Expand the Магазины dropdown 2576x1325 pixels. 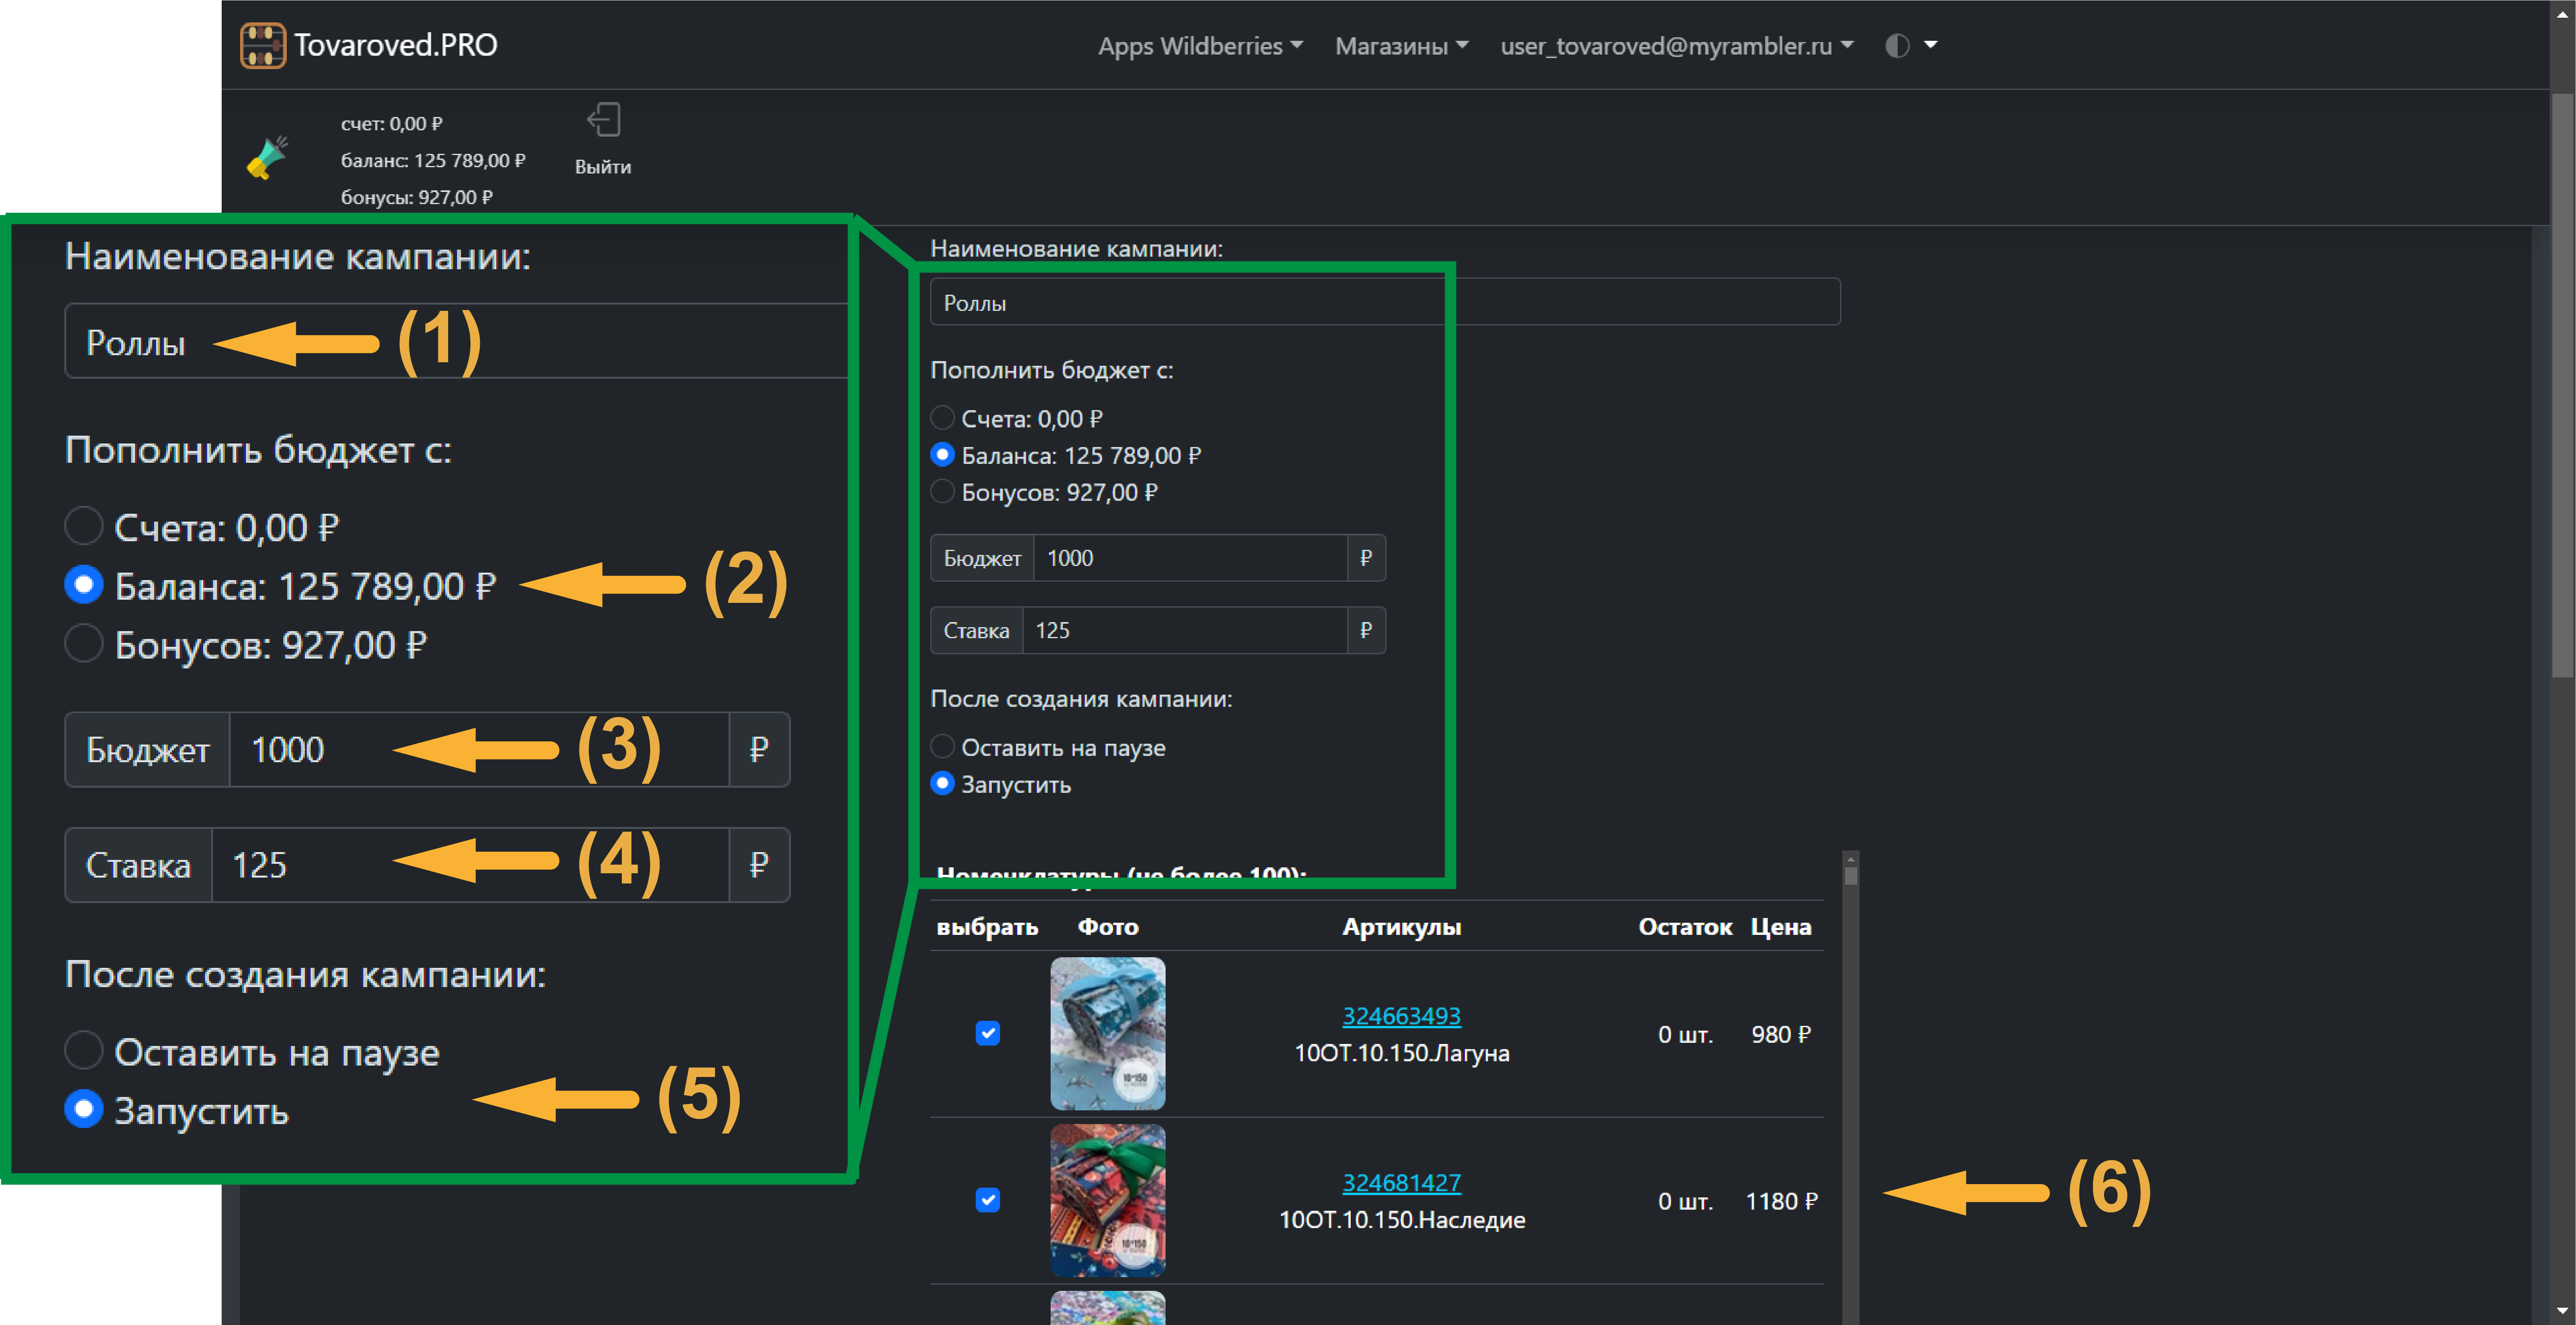(1401, 46)
